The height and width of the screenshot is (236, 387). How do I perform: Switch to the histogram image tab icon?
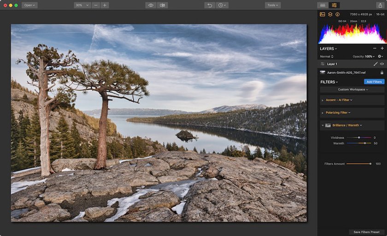tap(322, 14)
